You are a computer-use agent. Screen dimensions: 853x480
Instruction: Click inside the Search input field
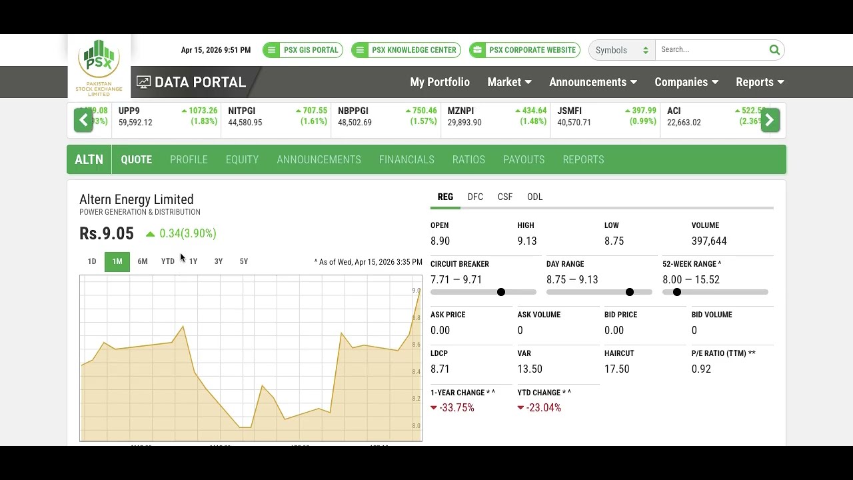click(x=710, y=50)
